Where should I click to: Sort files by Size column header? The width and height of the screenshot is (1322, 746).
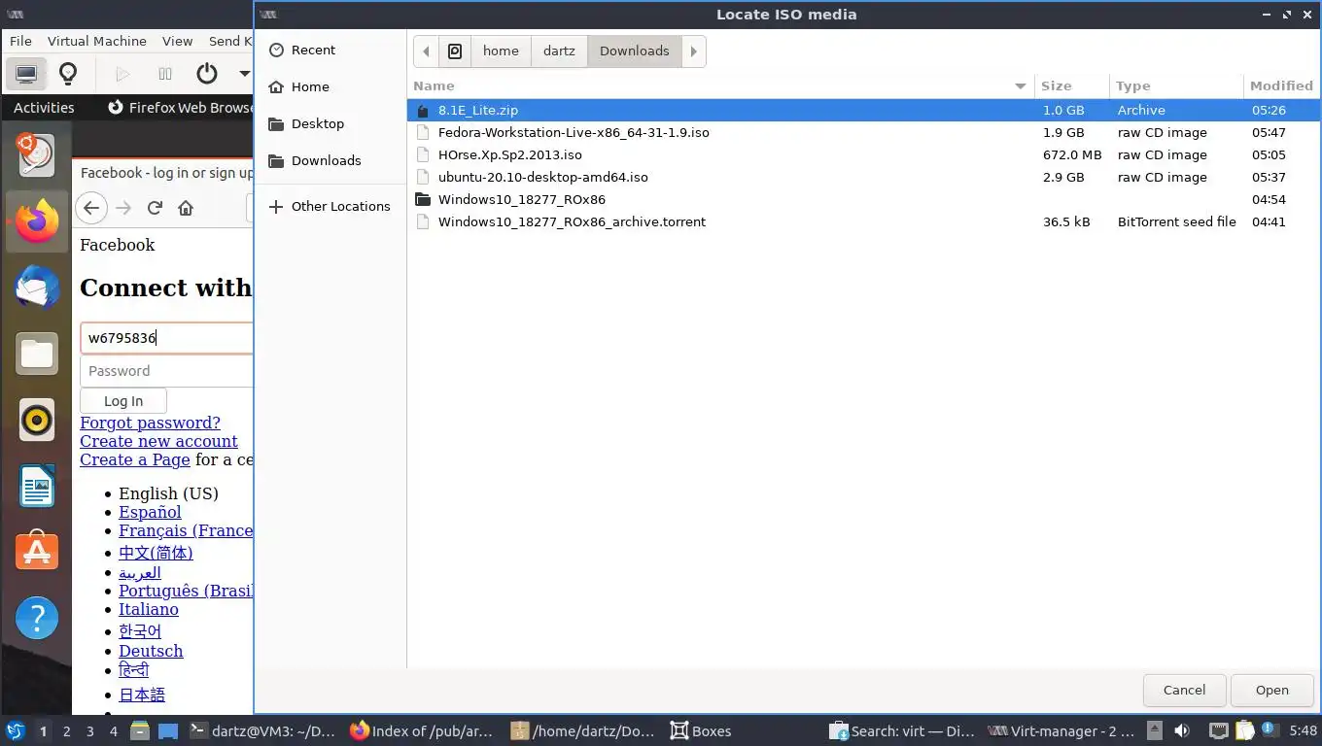pos(1073,85)
